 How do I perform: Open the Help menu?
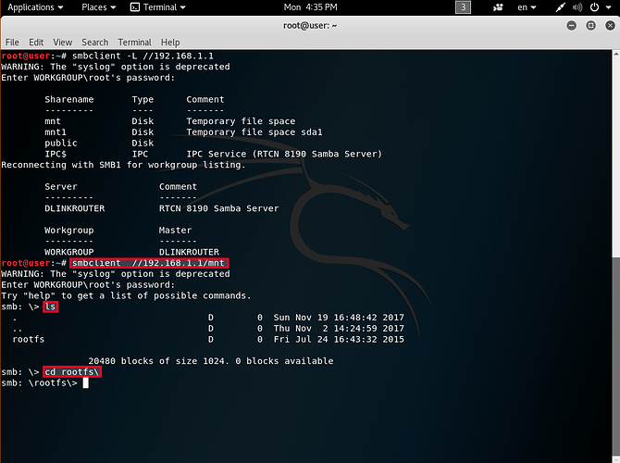[170, 42]
